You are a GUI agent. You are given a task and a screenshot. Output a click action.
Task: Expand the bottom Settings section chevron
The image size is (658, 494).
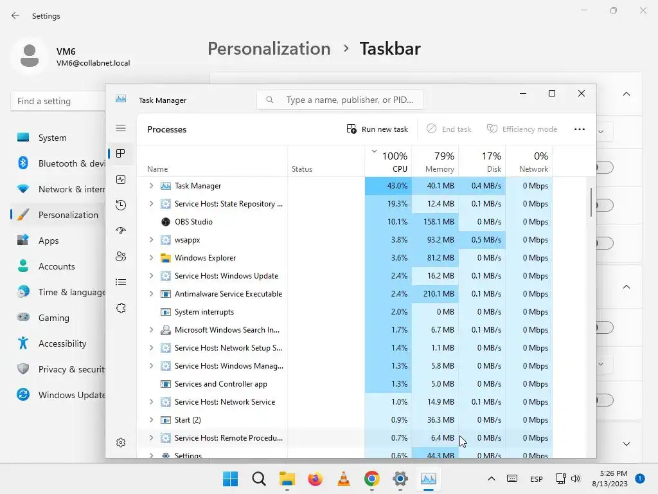coord(627,444)
